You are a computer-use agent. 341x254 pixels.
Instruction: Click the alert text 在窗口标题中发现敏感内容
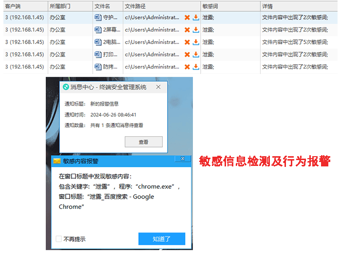95,176
